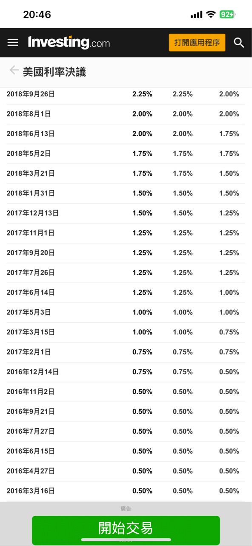Tap the 廣告 advertisement label
The image size is (252, 546).
pyautogui.click(x=126, y=508)
